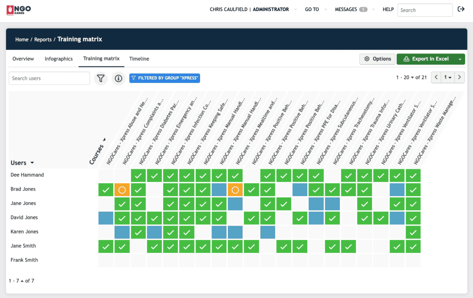Go to next courses page arrow
This screenshot has width=473, height=298.
460,77
